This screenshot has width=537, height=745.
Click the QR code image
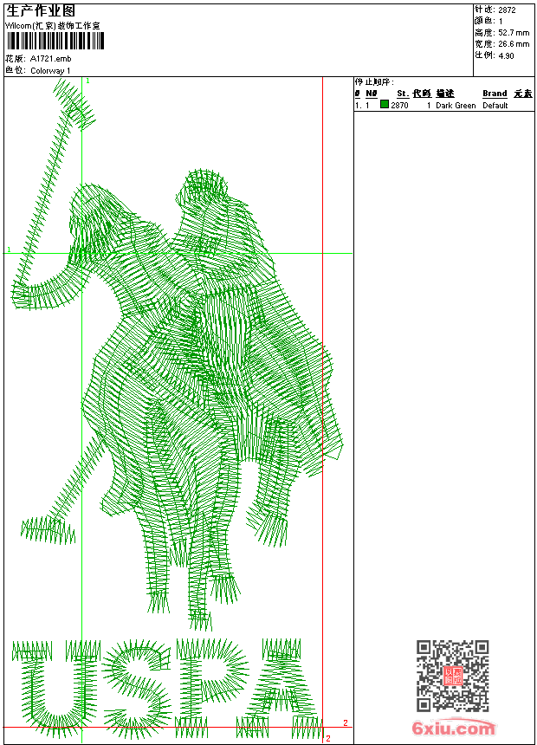coord(453,676)
